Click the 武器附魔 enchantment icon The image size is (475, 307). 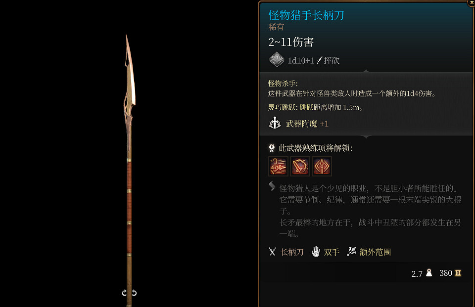click(275, 123)
